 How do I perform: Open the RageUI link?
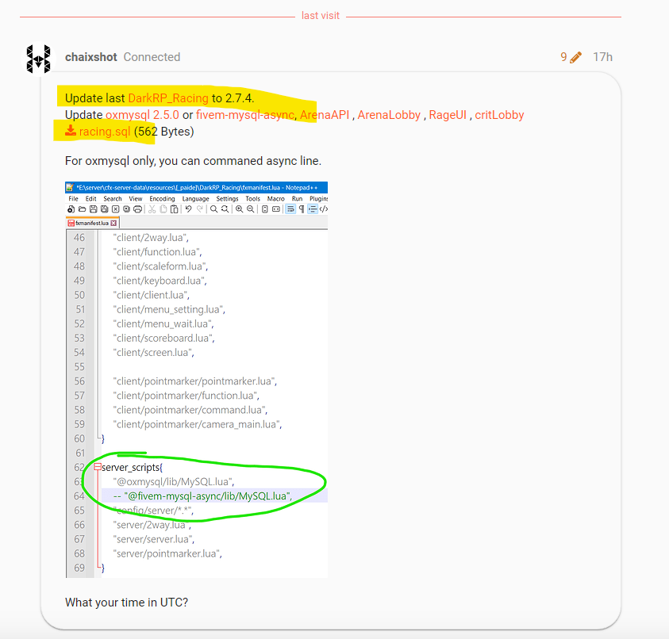448,115
